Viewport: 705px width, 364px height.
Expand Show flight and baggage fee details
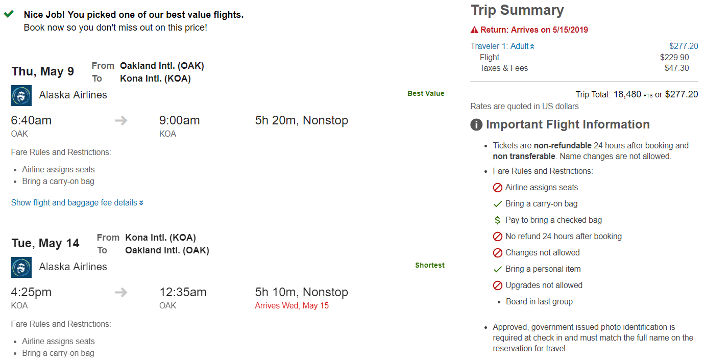tap(77, 203)
